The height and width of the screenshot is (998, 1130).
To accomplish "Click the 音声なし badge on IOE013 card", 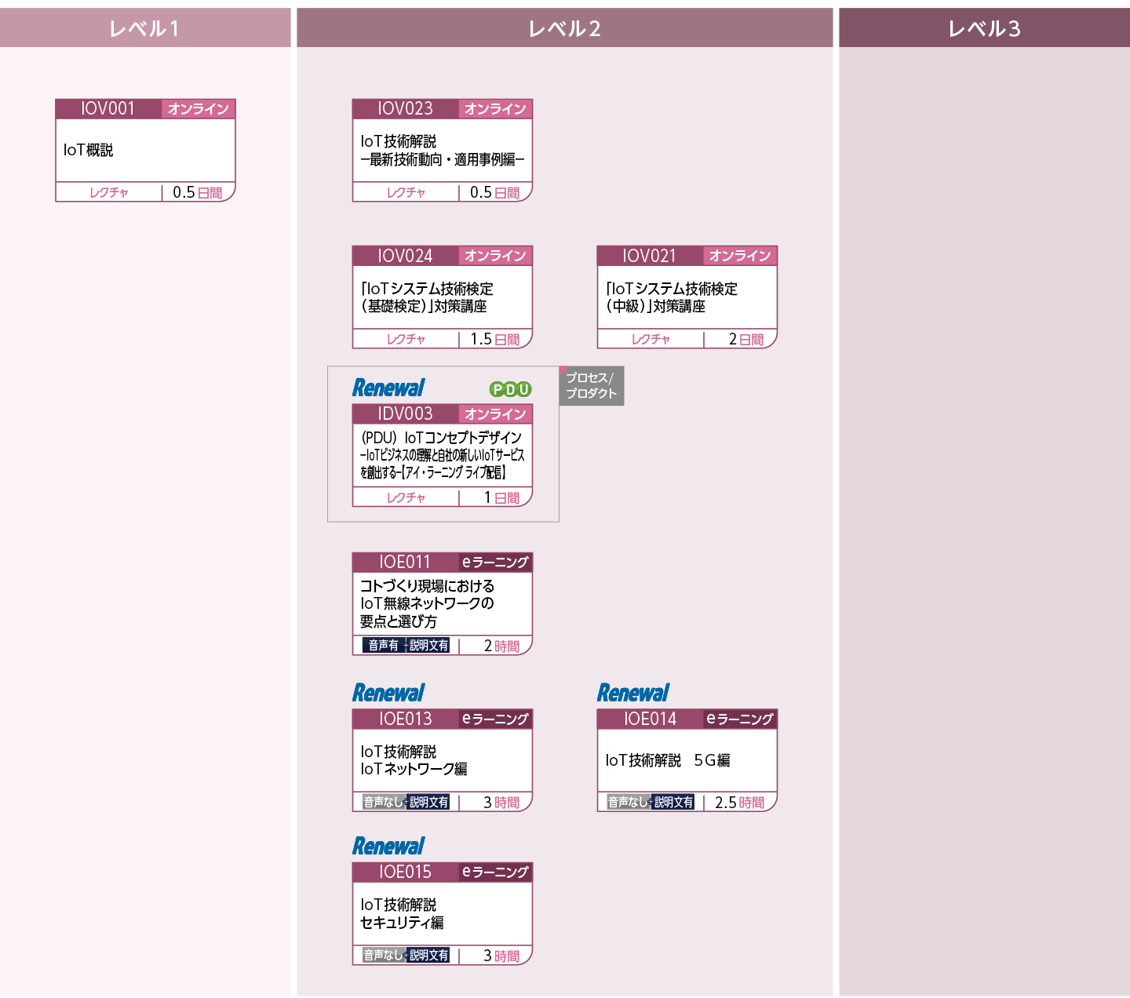I will 384,802.
